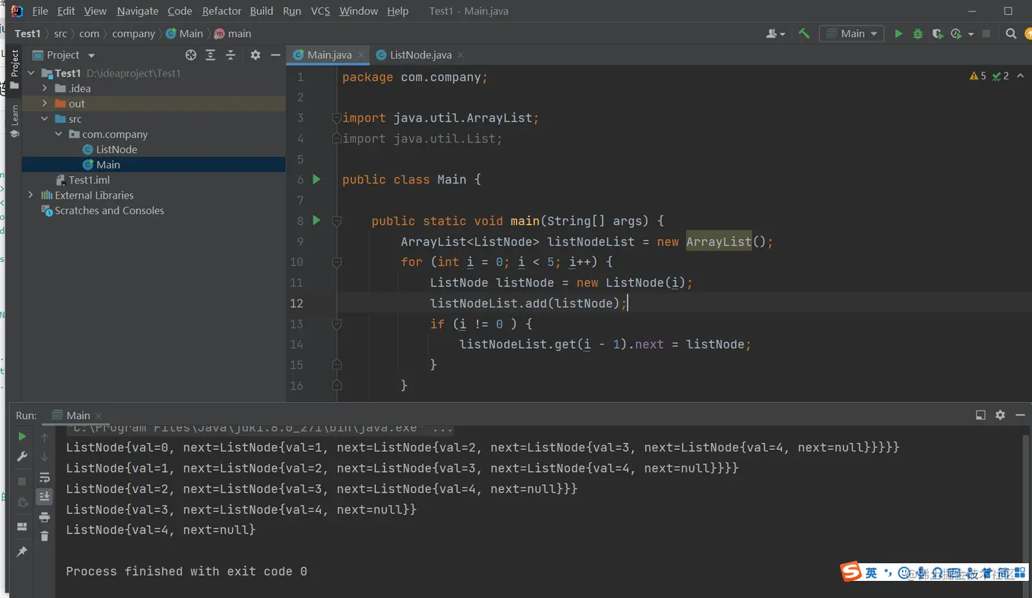Run Main with coverage shield icon
Screen dimensions: 1032x598
click(x=937, y=33)
